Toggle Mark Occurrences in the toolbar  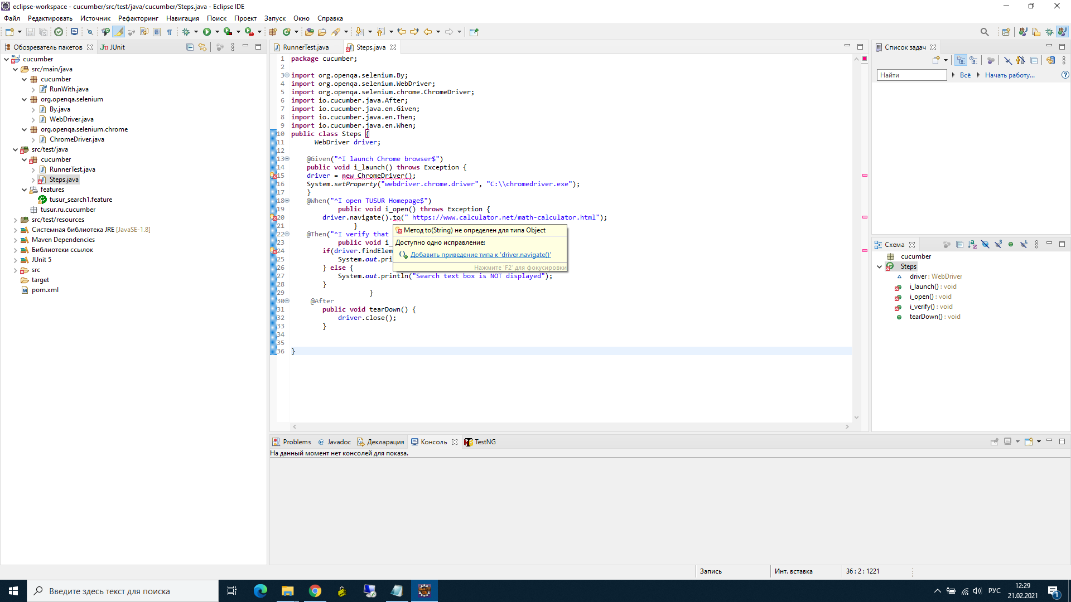tap(119, 32)
